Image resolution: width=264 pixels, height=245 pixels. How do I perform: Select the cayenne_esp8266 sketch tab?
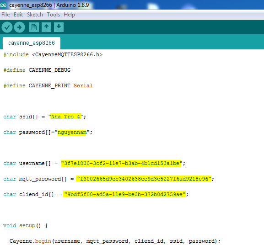click(x=32, y=43)
